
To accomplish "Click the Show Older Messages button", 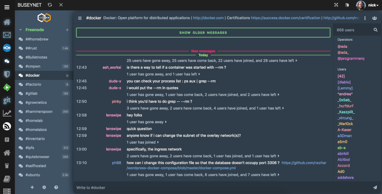I will [x=203, y=33].
